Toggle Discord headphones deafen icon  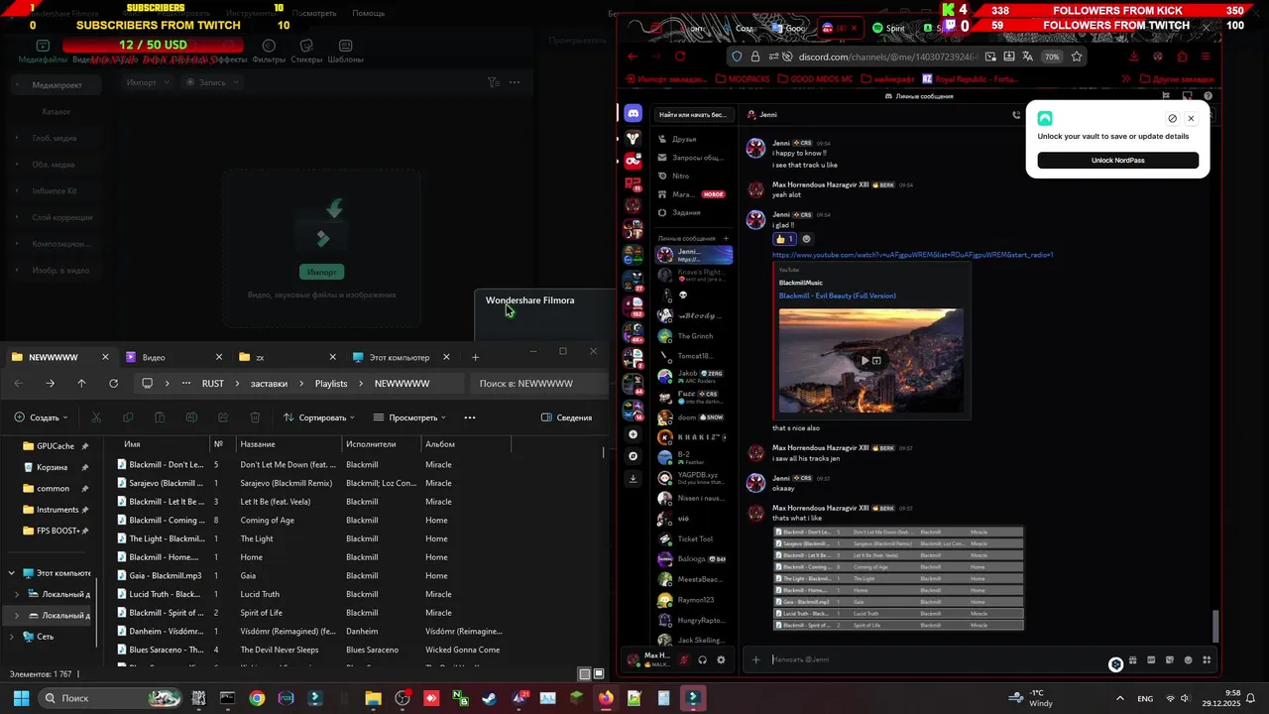tap(702, 659)
